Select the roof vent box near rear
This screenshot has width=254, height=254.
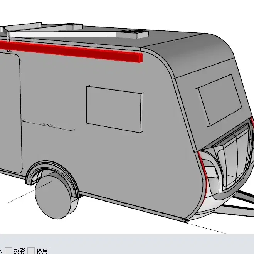(132, 34)
